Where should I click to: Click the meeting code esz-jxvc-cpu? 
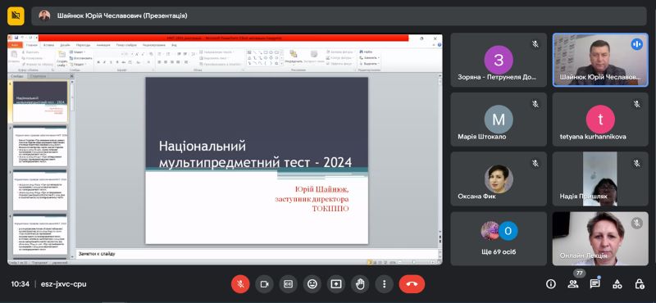(64, 284)
